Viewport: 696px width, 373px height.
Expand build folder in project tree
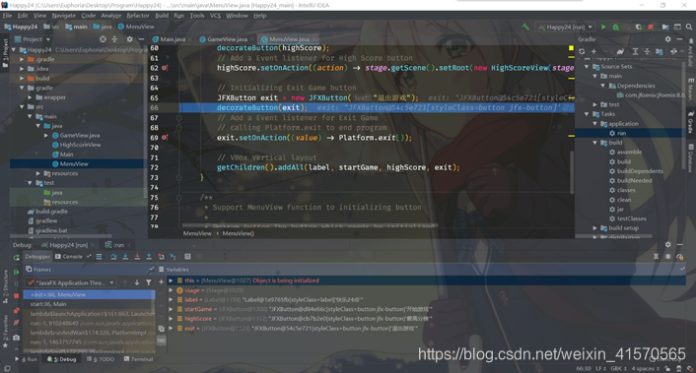pos(22,79)
